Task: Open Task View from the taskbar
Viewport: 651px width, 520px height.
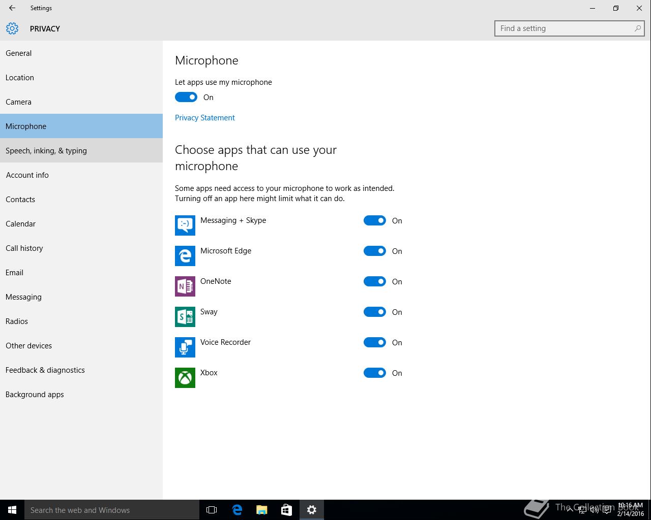Action: point(212,510)
